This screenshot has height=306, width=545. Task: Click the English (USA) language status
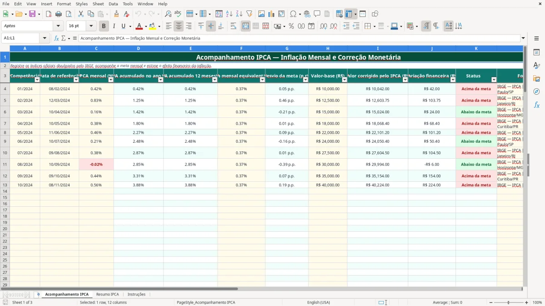[318, 302]
